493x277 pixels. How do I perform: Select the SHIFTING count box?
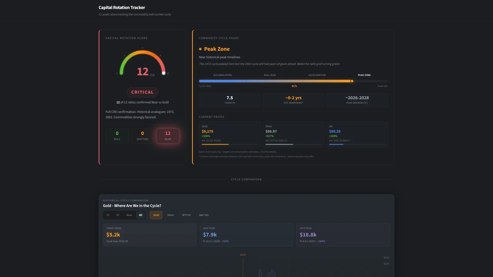[142, 136]
